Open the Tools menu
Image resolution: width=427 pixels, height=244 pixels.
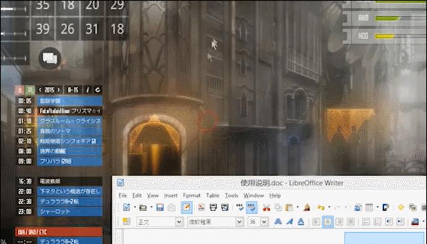tap(231, 195)
